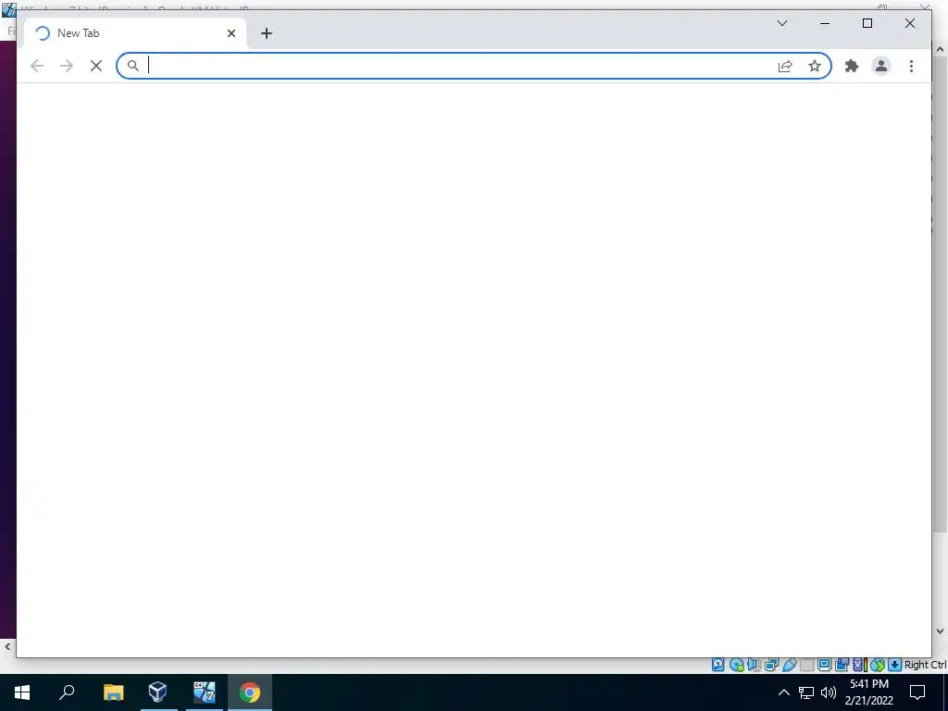The width and height of the screenshot is (948, 711).
Task: Open the Chrome profile avatar menu
Action: (x=881, y=66)
